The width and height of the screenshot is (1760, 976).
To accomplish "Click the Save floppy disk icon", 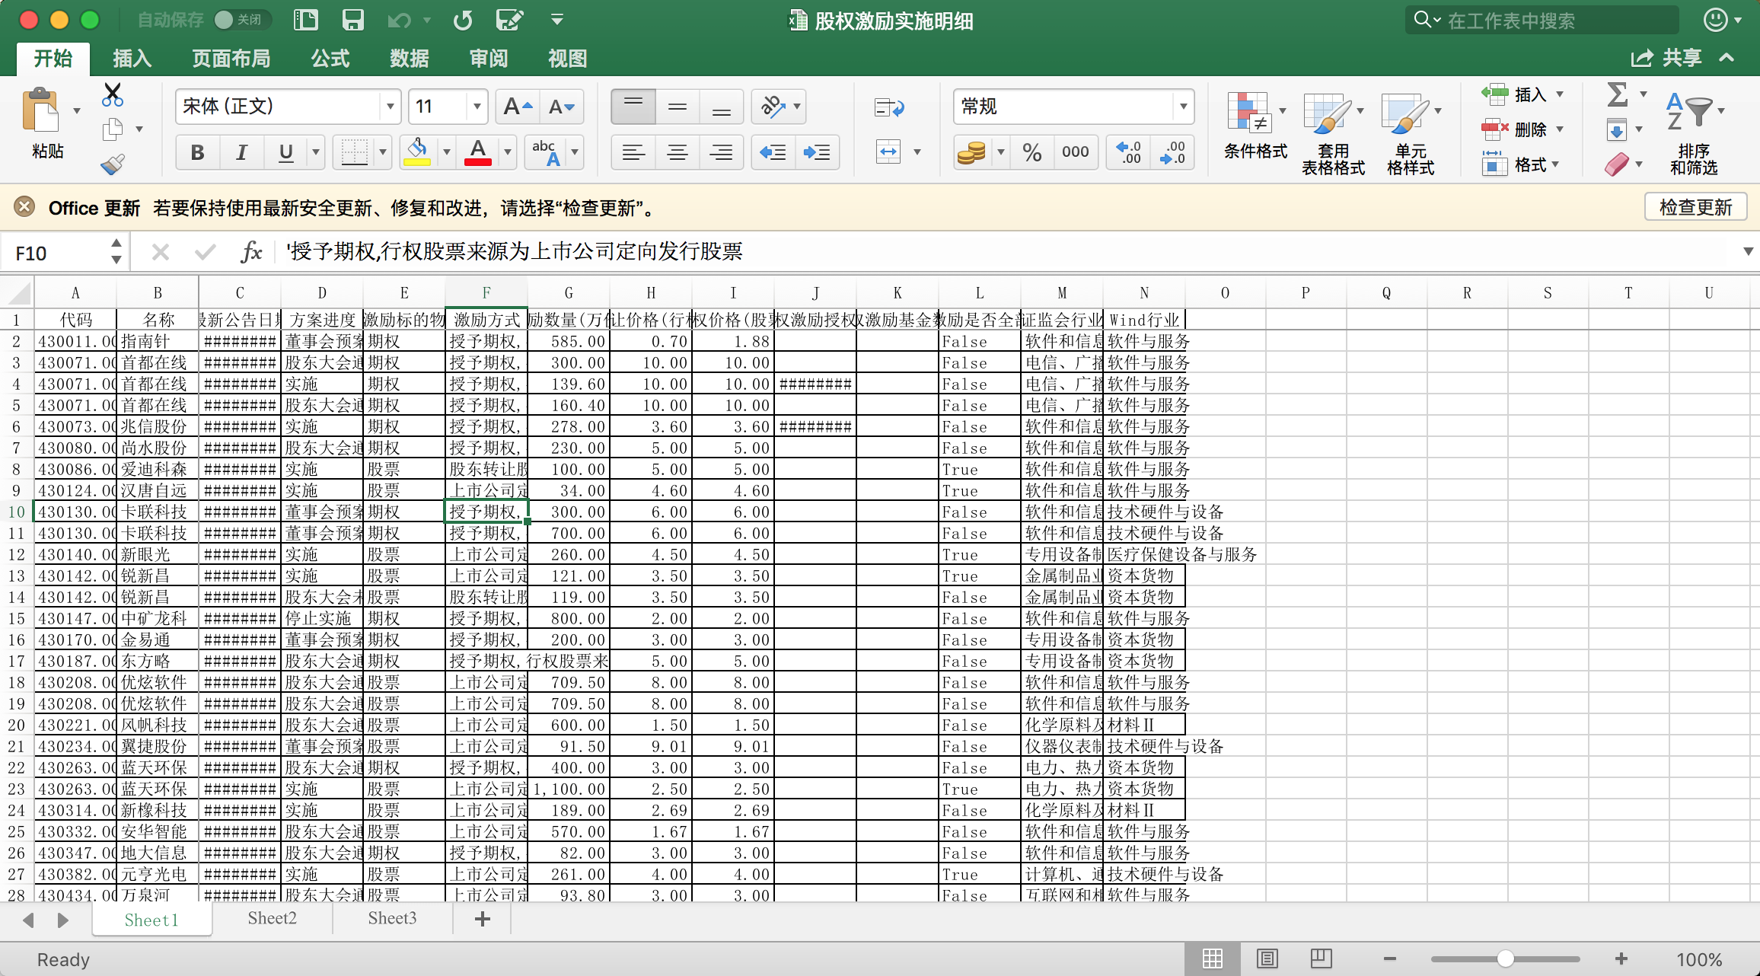I will 352,21.
